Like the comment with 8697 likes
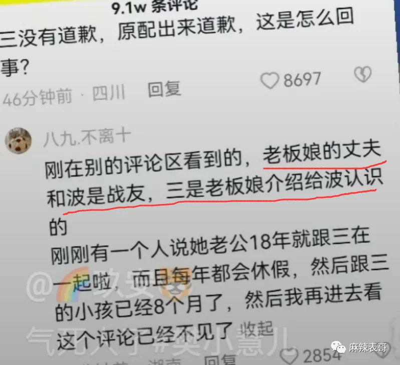 [269, 80]
